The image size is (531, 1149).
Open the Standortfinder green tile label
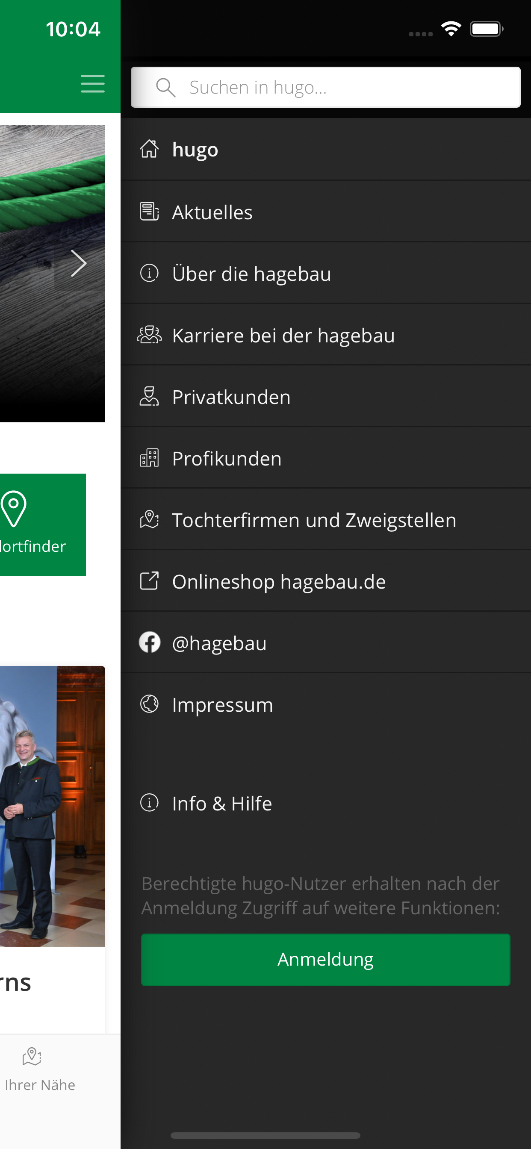click(x=33, y=546)
